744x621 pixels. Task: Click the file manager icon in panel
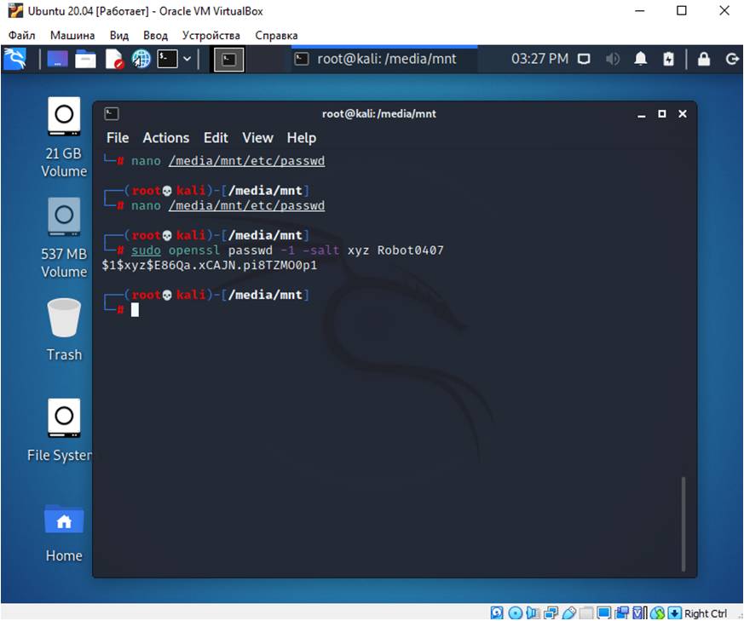[x=85, y=59]
